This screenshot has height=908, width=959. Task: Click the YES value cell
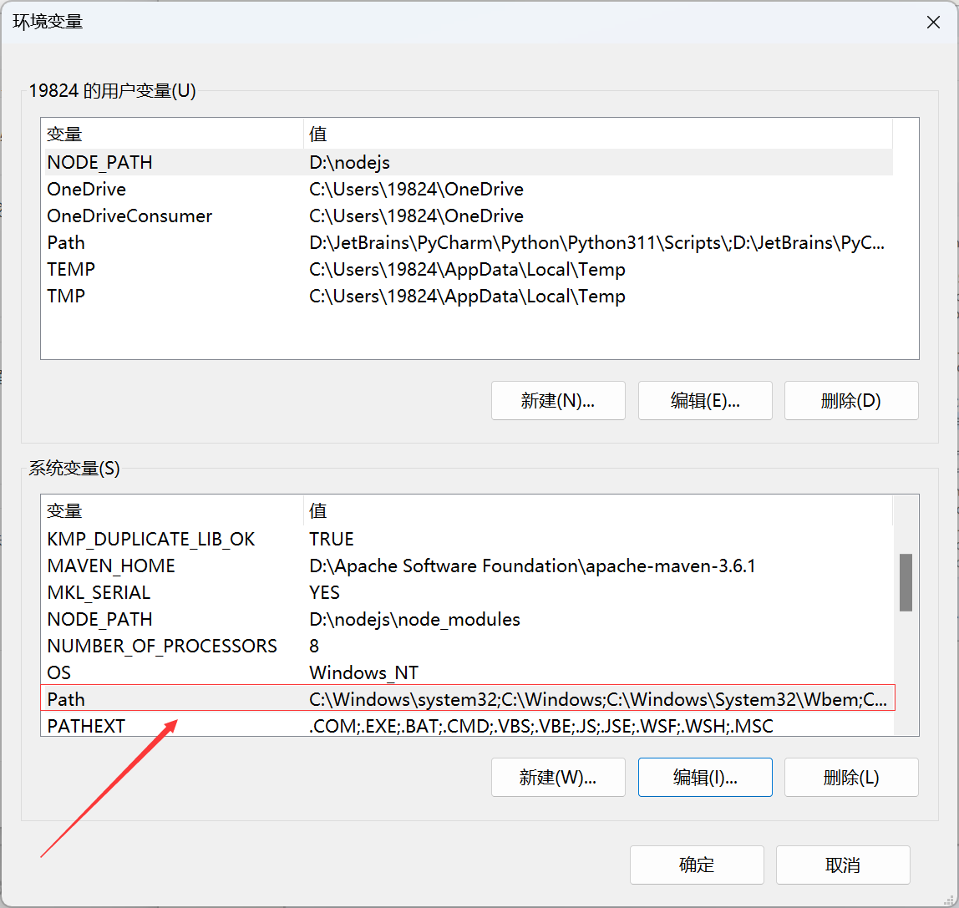(324, 592)
